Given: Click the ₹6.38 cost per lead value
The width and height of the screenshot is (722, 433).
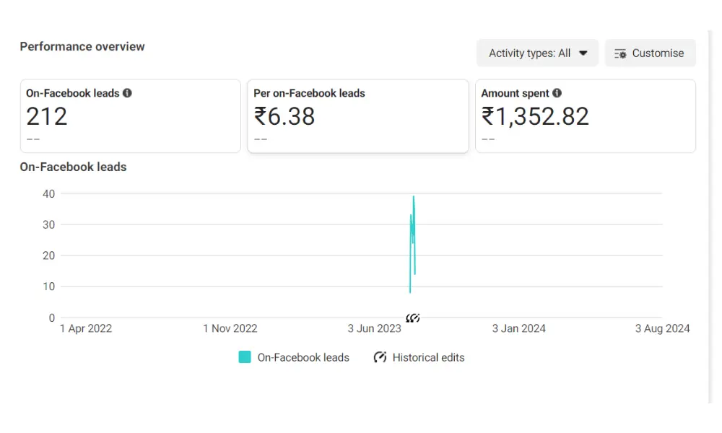Looking at the screenshot, I should pyautogui.click(x=284, y=116).
